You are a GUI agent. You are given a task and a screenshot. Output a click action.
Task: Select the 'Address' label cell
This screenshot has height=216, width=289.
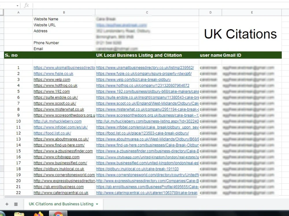[x=64, y=31]
